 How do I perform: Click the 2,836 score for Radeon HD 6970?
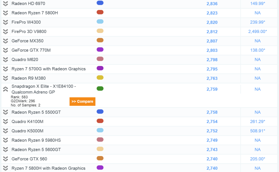(212, 4)
